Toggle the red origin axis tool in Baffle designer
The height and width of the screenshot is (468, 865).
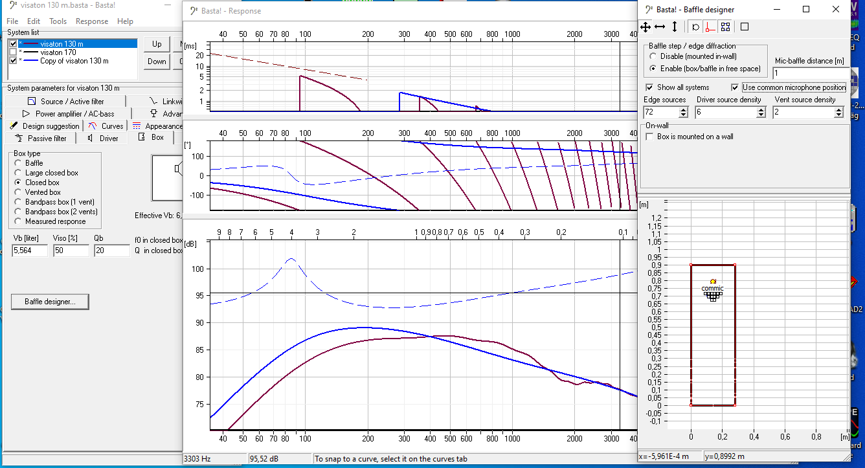[710, 27]
